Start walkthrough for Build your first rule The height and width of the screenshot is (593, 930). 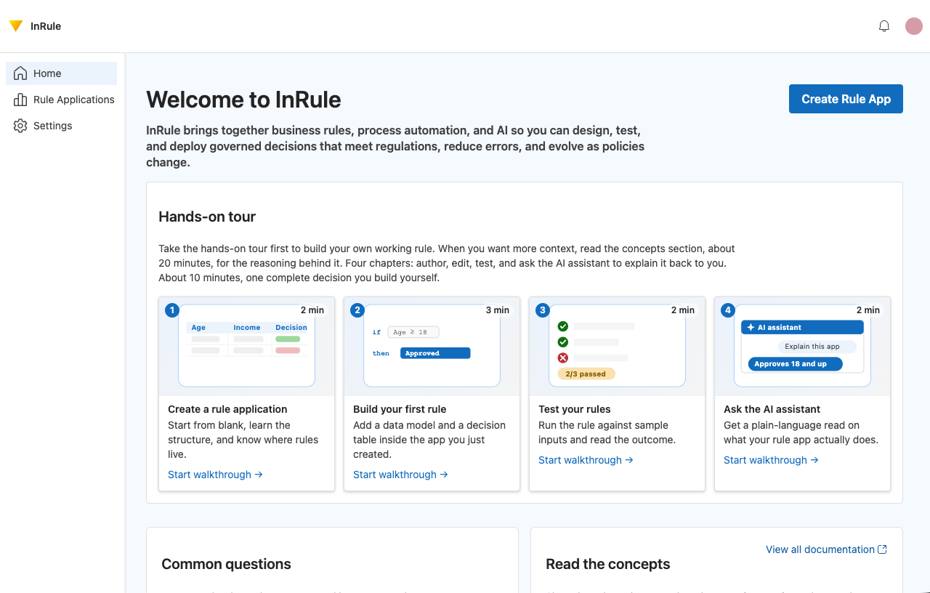click(400, 475)
